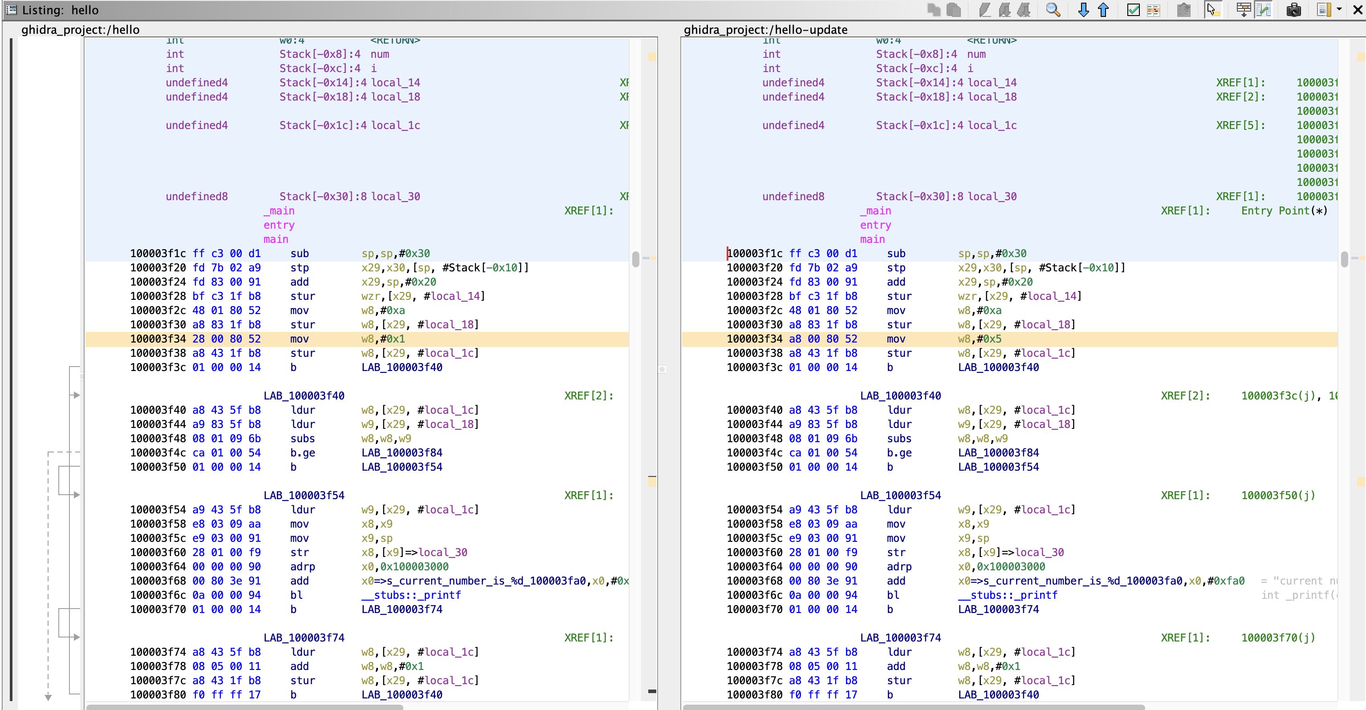Click the right listing vertical scrollbar thumb
The height and width of the screenshot is (710, 1366).
click(1344, 259)
